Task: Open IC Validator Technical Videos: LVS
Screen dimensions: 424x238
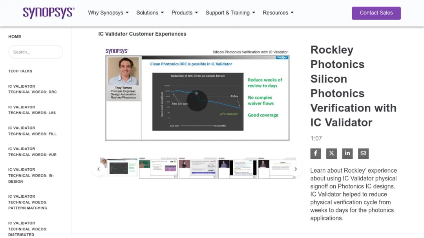Action: 32,110
